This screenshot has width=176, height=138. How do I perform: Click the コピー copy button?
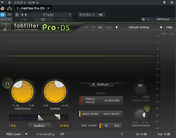tap(43, 20)
